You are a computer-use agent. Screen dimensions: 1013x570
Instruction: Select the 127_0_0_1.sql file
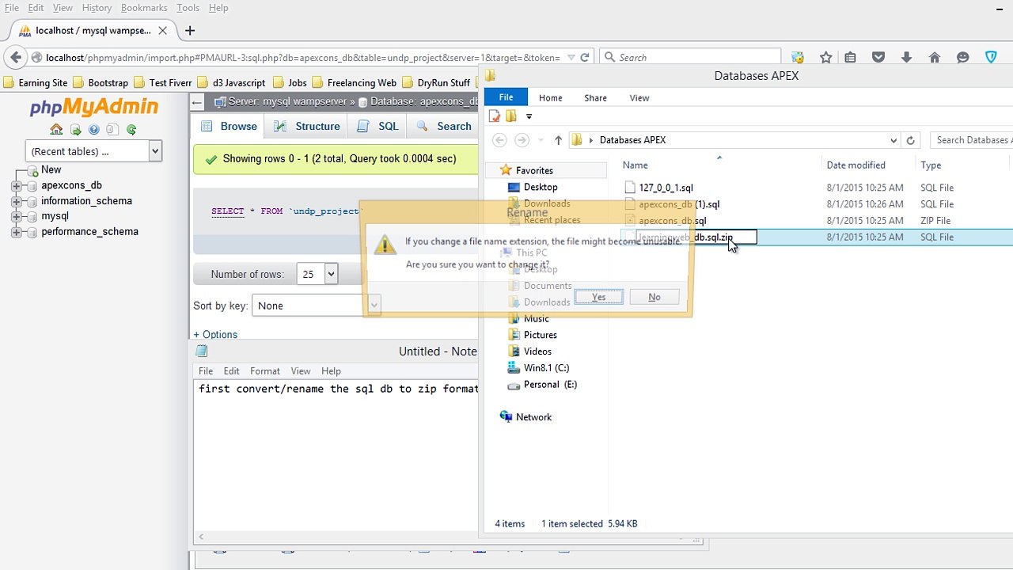(666, 188)
